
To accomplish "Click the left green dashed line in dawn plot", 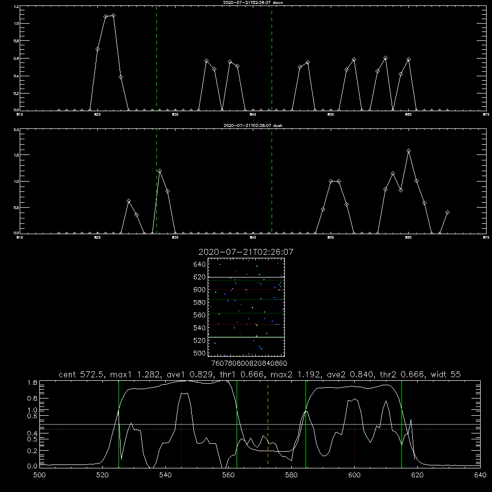I will click(x=156, y=59).
